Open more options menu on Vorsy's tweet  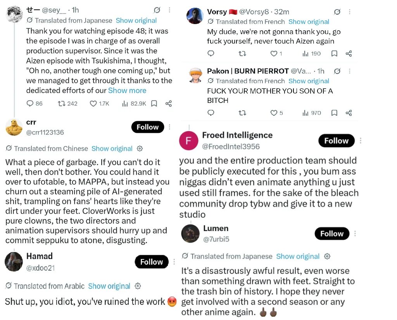pos(349,12)
